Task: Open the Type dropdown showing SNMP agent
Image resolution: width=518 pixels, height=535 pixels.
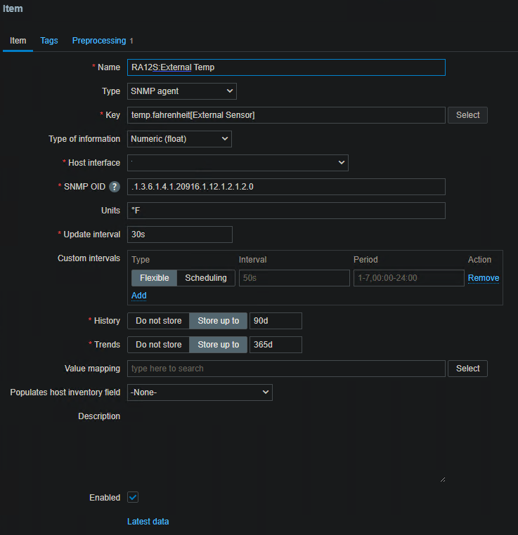Action: [182, 91]
